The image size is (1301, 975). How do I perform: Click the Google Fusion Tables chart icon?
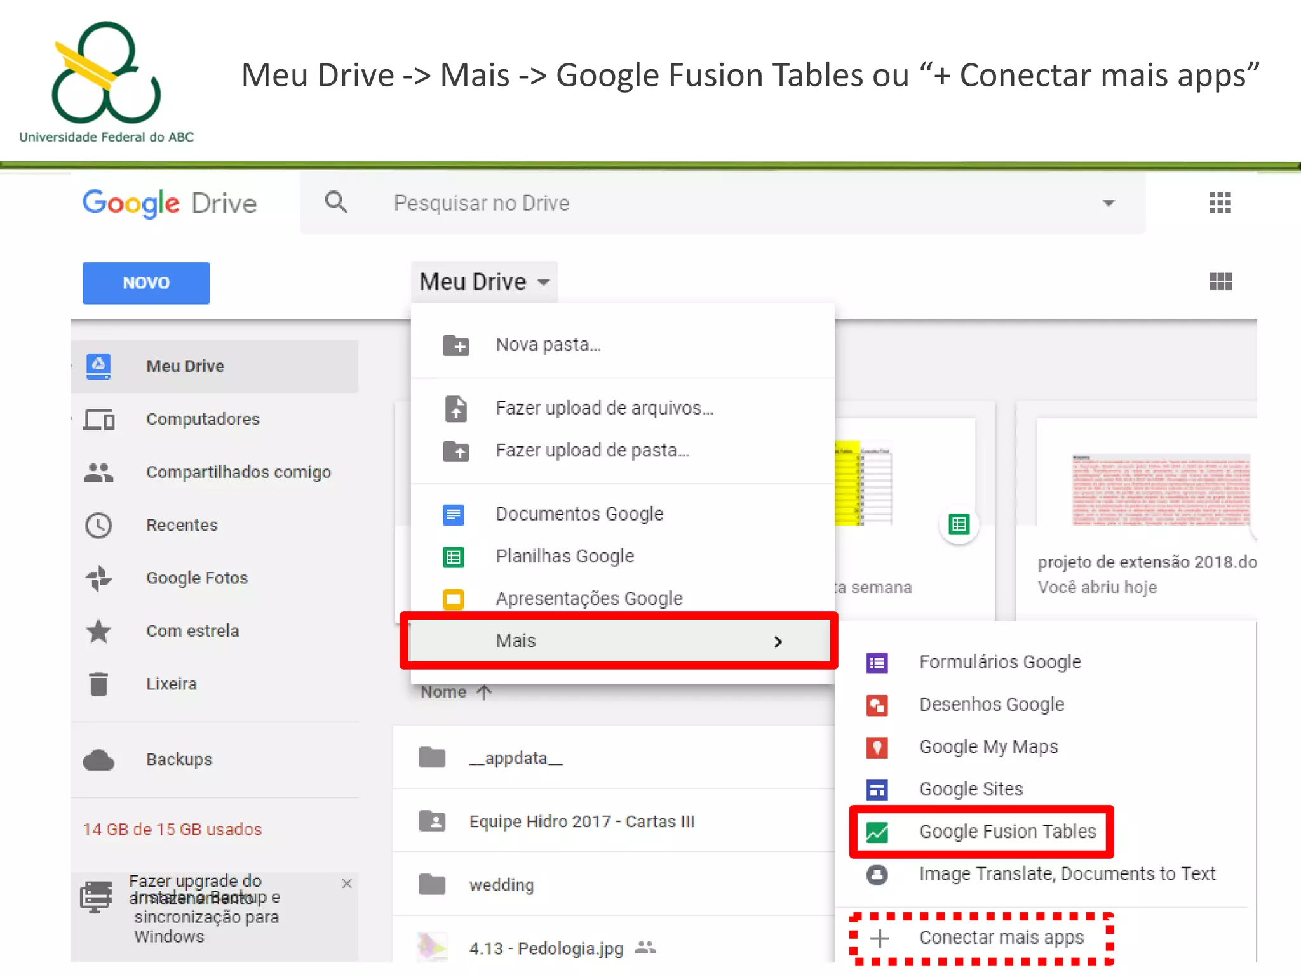[877, 832]
